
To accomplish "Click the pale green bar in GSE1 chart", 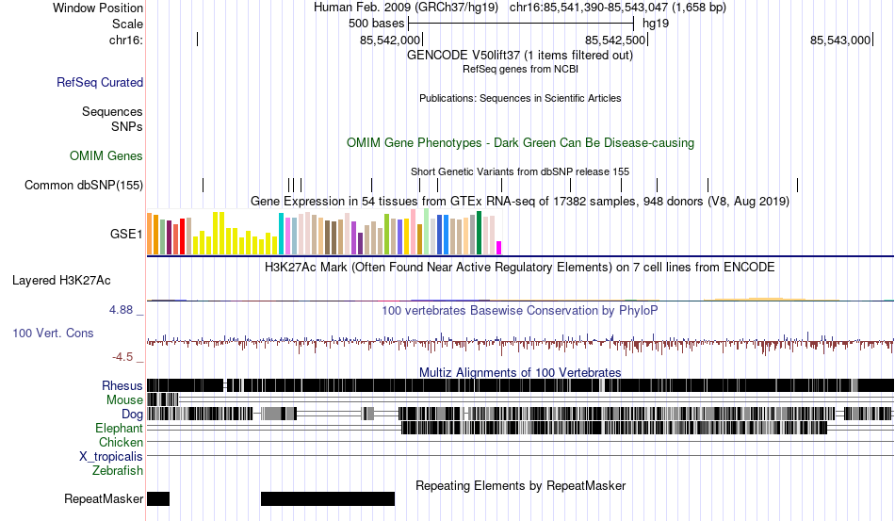I will click(427, 231).
